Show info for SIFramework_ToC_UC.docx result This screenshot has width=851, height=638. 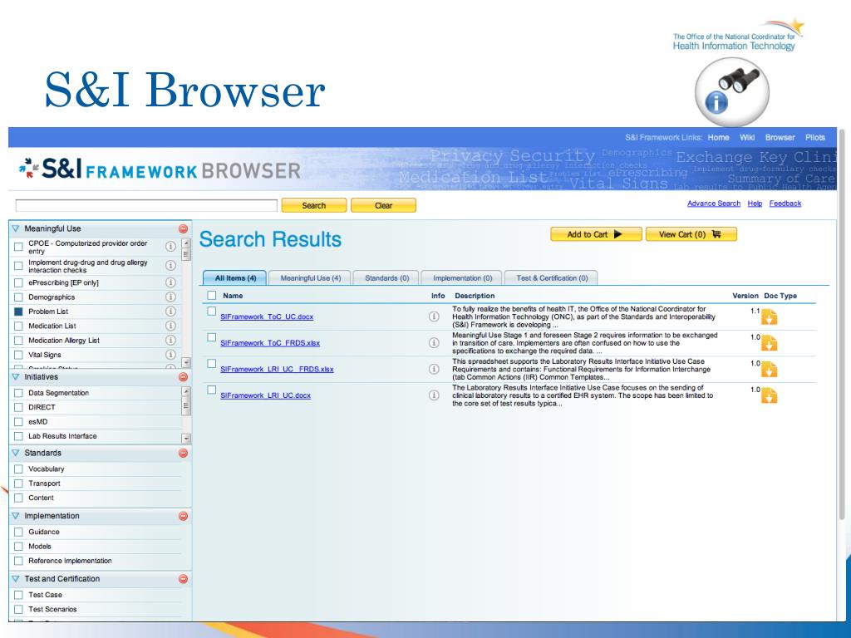(x=434, y=317)
